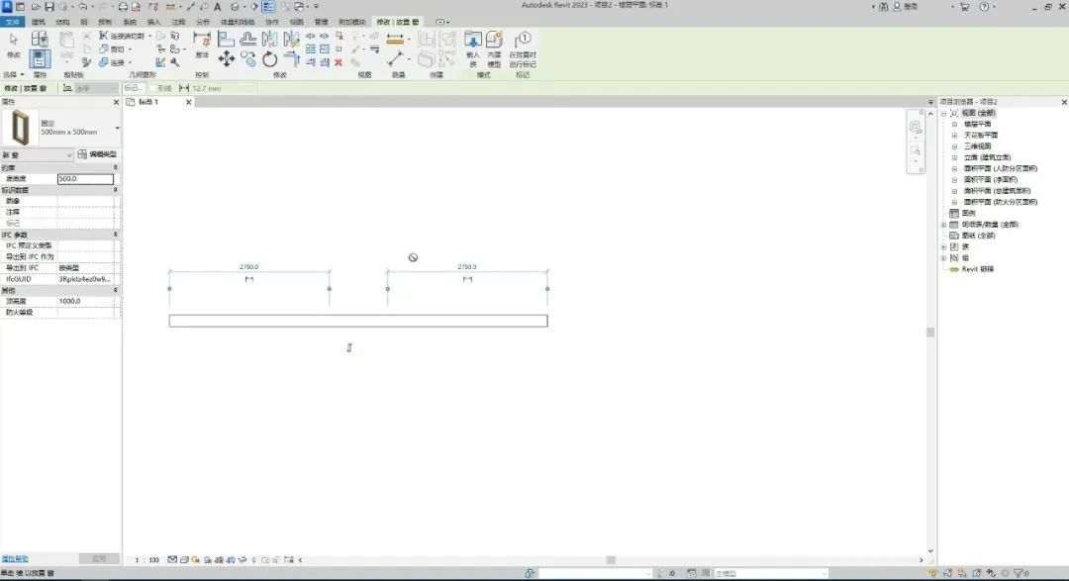Expand the 三维视图 tree node
Image resolution: width=1069 pixels, height=581 pixels.
tap(954, 145)
